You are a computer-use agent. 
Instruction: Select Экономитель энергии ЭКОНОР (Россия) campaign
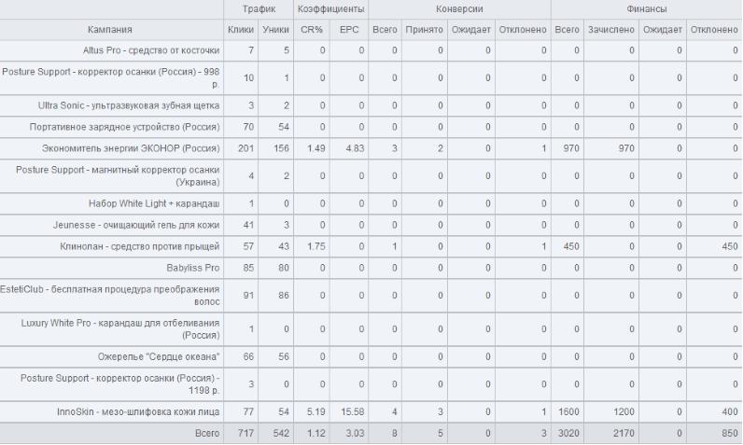[x=131, y=148]
